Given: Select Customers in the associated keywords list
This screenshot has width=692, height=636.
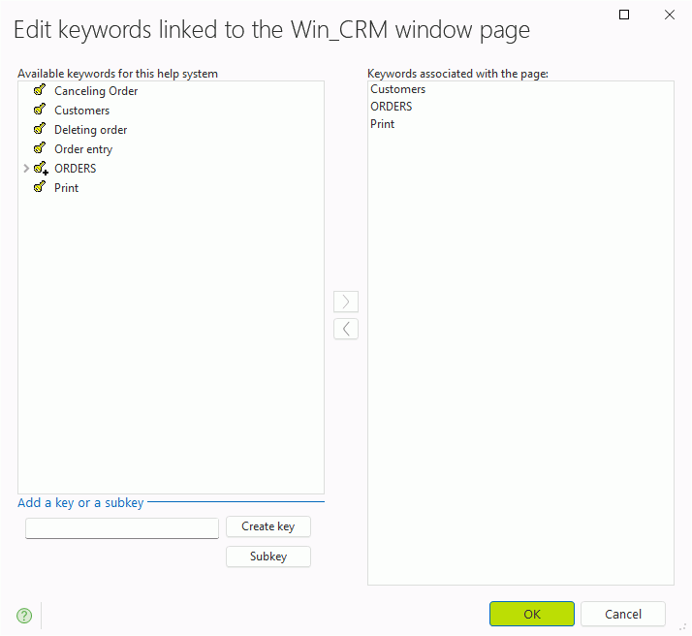Looking at the screenshot, I should tap(397, 89).
